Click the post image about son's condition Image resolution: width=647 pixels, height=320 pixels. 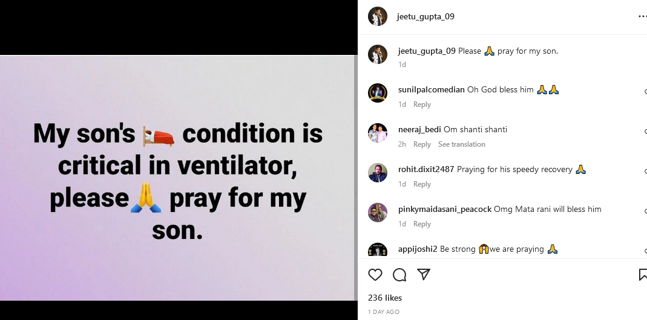pyautogui.click(x=178, y=178)
